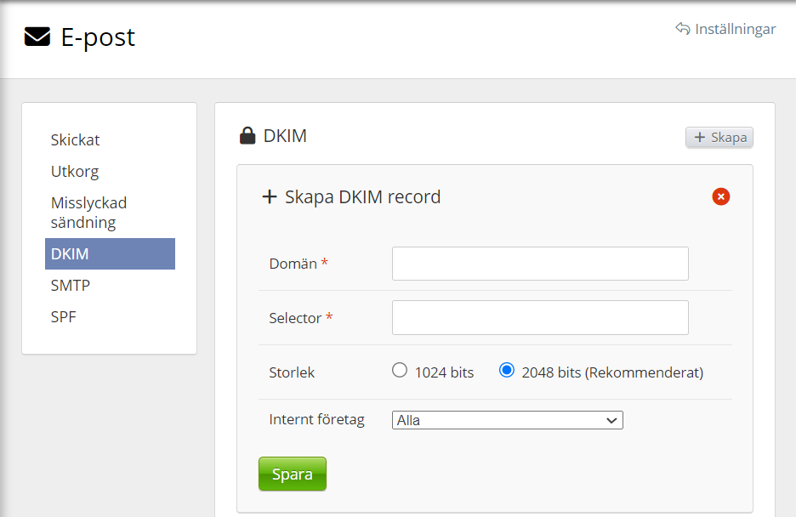Image resolution: width=796 pixels, height=517 pixels.
Task: Open the Internt företag dropdown
Action: pyautogui.click(x=508, y=420)
